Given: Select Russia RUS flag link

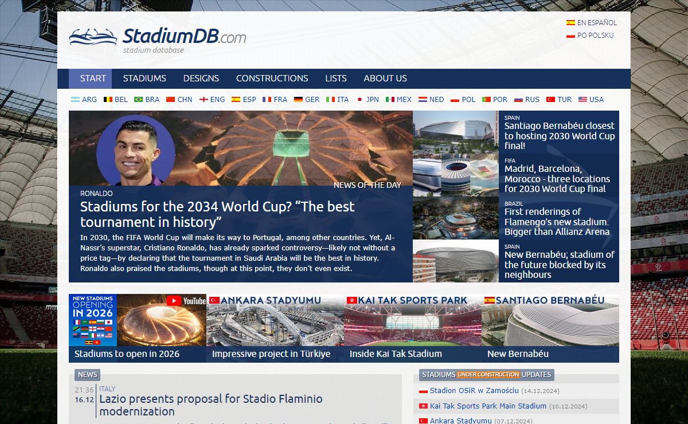Looking at the screenshot, I should (527, 100).
